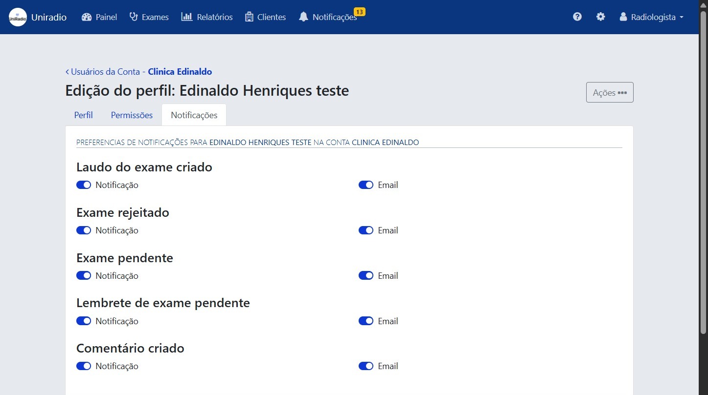Toggle Notificação for Comentário criado
This screenshot has height=395, width=708.
tap(84, 366)
